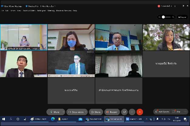
Task: Open the Help menu
Action: [75, 11]
